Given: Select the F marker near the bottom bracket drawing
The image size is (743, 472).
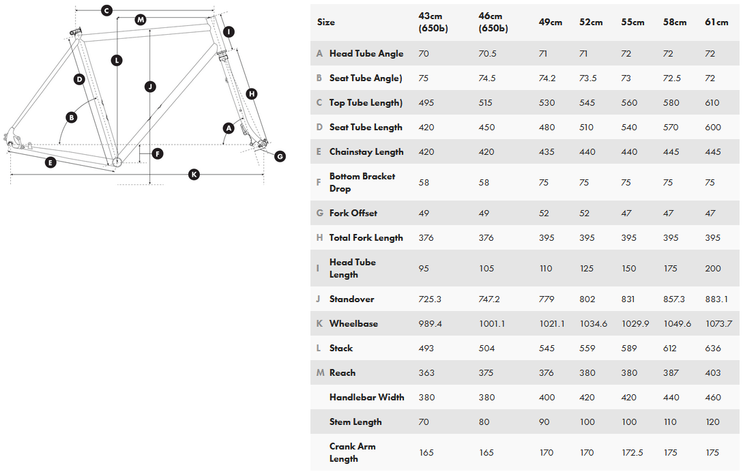Looking at the screenshot, I should coord(158,153).
